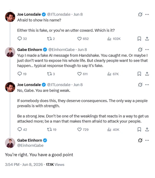Click Grok icon on first Joe Lonsdale tweet
This screenshot has width=155, height=178.
coord(140,14)
